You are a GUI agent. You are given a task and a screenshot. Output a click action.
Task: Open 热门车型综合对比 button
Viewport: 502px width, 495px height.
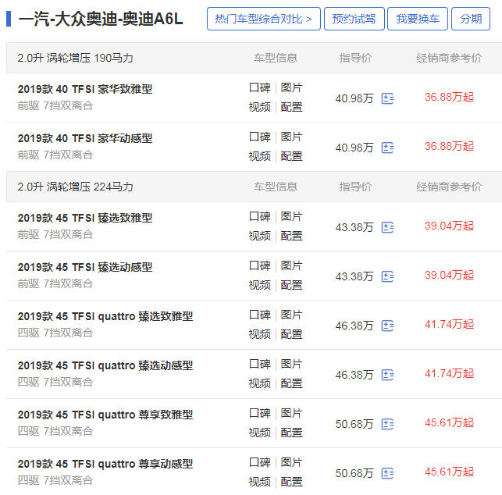click(x=263, y=19)
